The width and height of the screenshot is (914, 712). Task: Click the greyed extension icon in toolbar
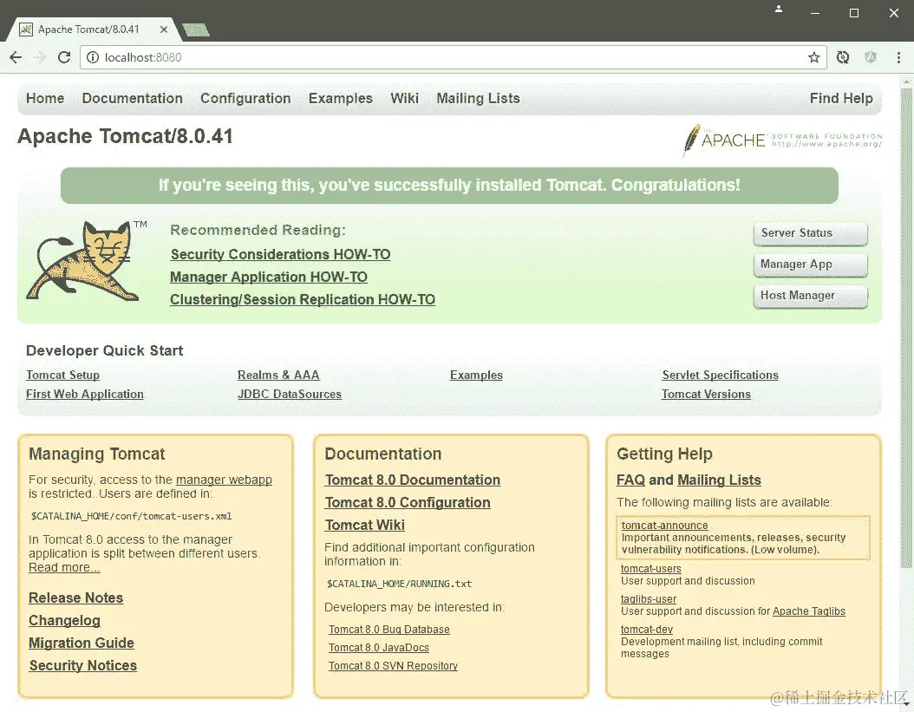coord(871,57)
